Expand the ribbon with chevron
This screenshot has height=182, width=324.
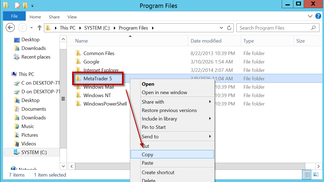pyautogui.click(x=310, y=17)
